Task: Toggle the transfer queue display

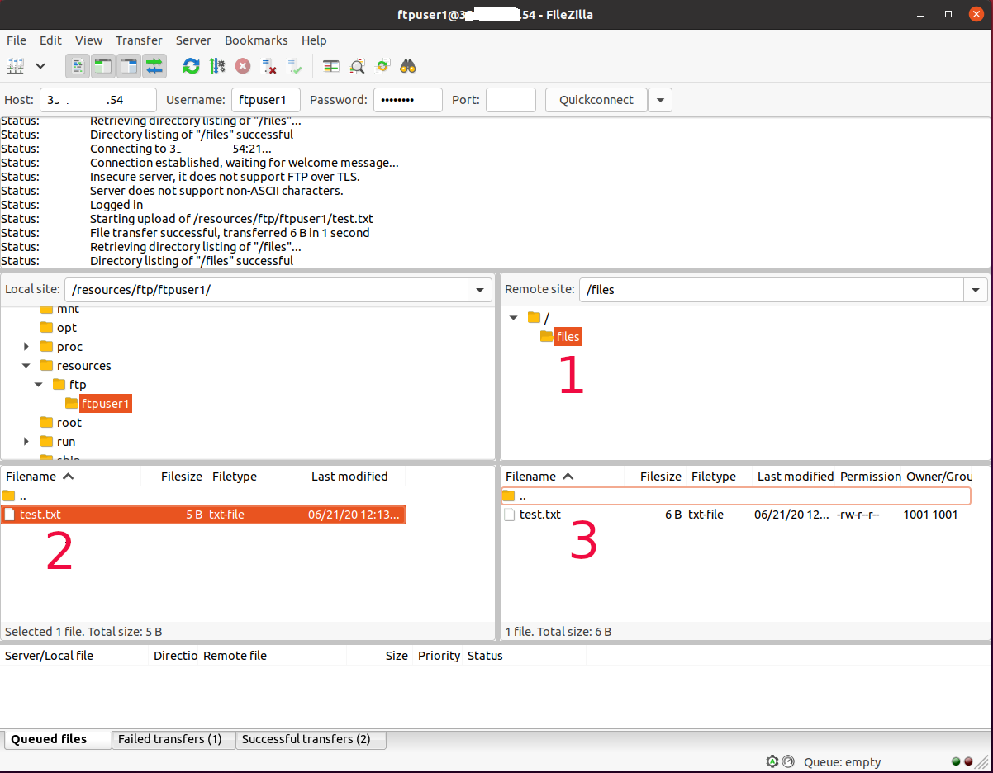Action: pyautogui.click(x=154, y=66)
